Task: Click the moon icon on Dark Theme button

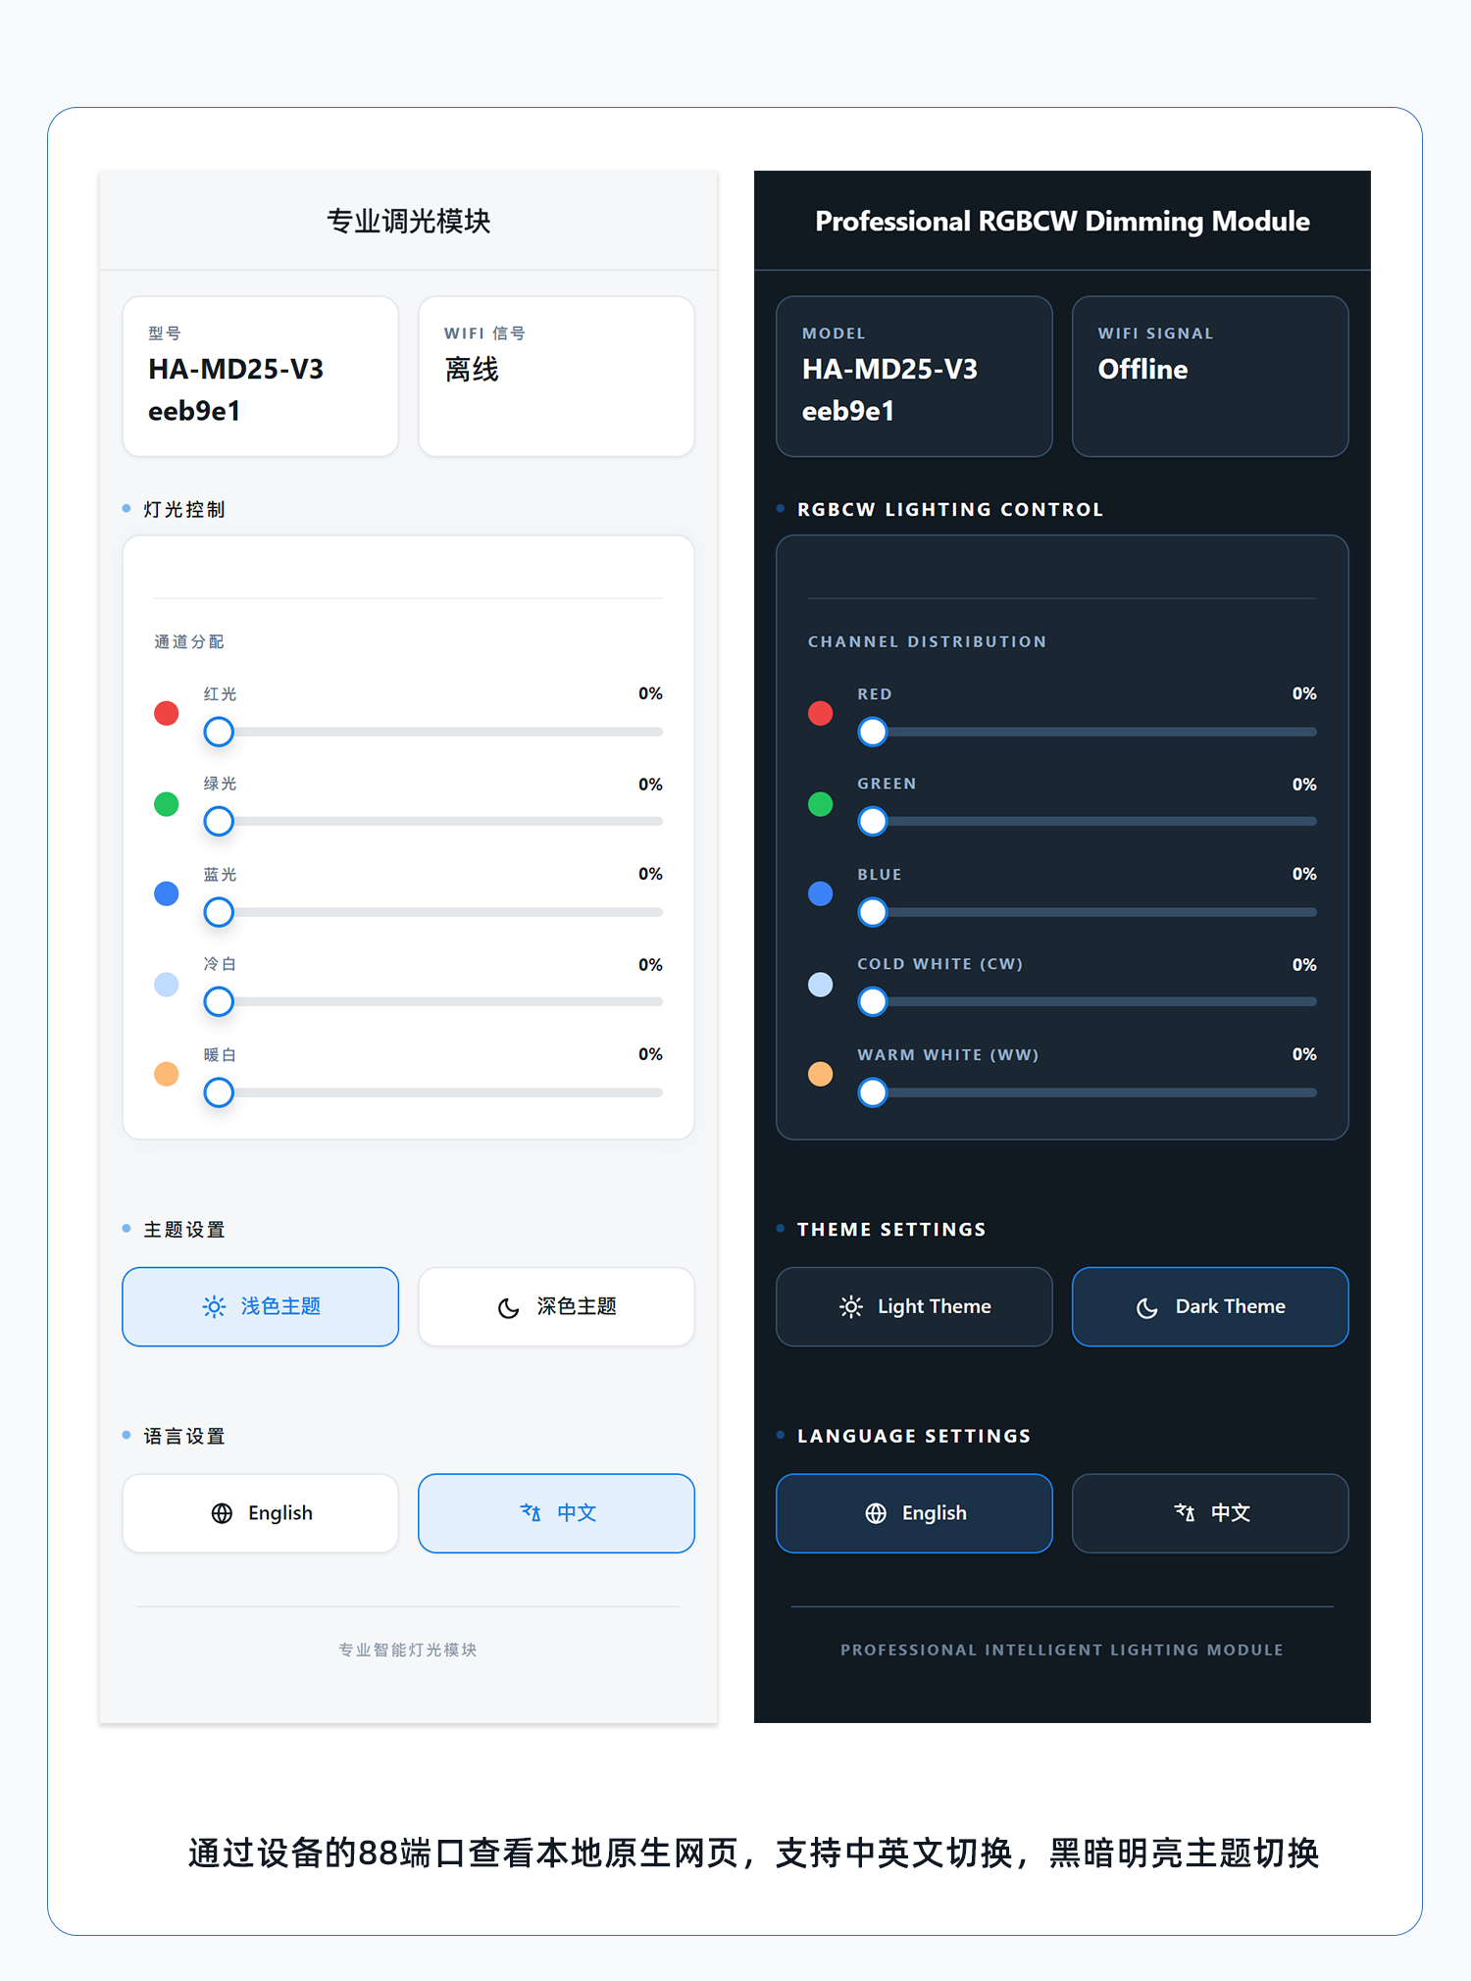Action: coord(1146,1307)
